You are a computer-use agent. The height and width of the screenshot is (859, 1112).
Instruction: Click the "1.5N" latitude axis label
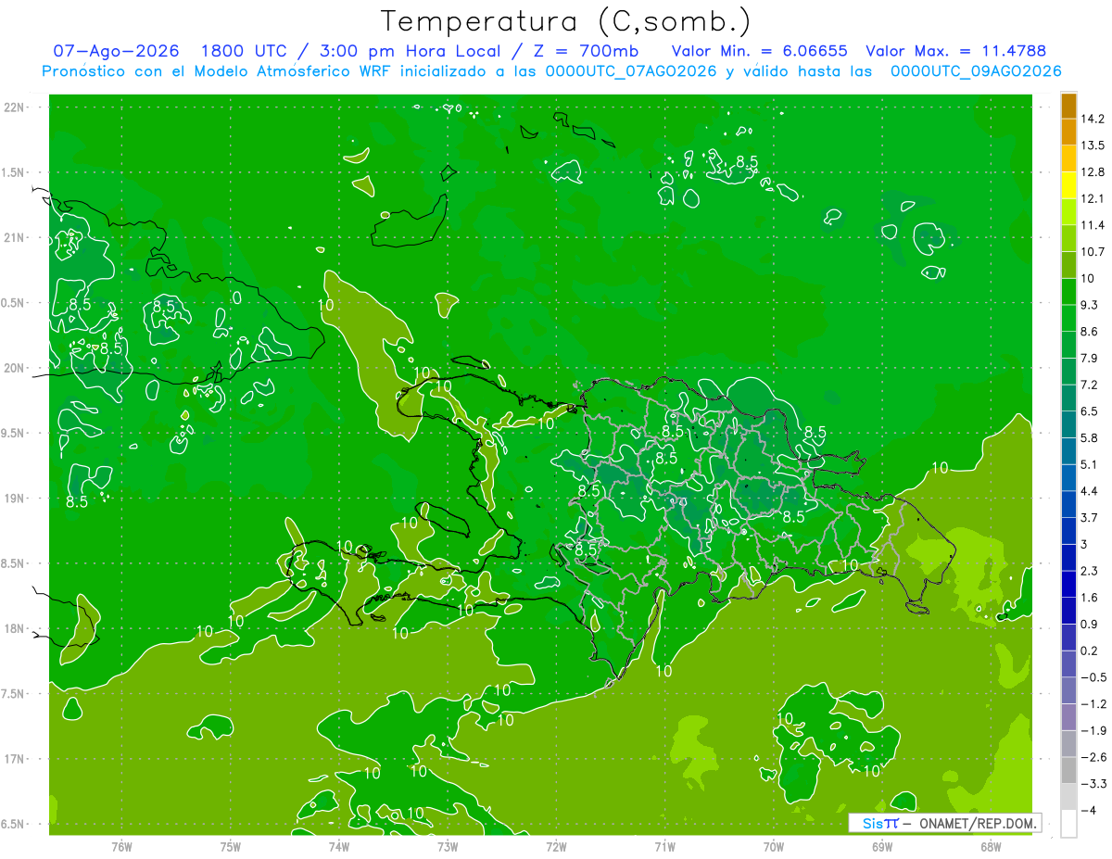[13, 172]
